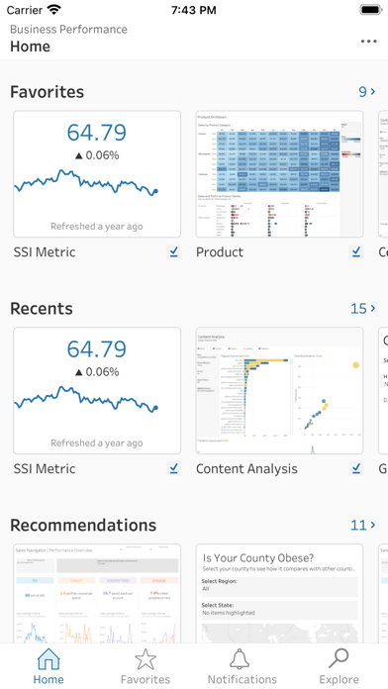Open SSI Metric card in Favorites

click(x=97, y=174)
